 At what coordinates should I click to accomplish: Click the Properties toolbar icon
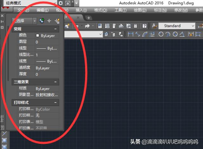pyautogui.click(x=100, y=26)
